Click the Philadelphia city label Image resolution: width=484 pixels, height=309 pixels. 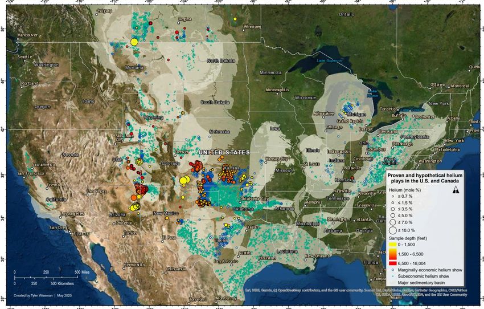447,149
